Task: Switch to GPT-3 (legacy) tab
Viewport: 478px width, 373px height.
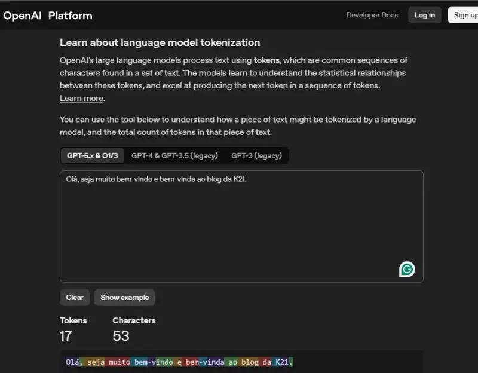Action: pos(256,155)
